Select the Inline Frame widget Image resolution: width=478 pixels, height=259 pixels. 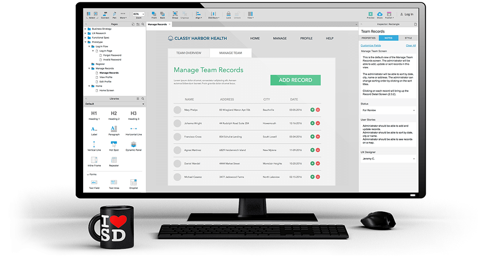94,162
